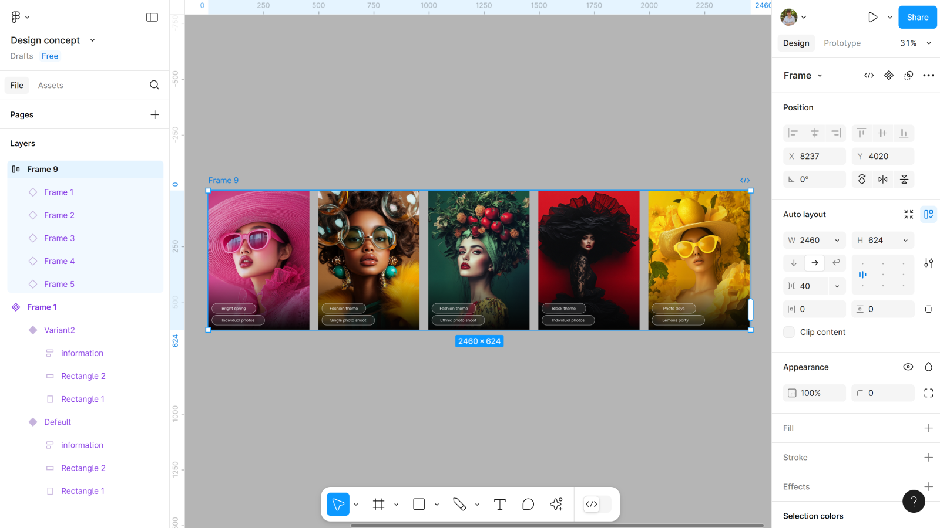
Task: Switch to the Assets tab
Action: coord(51,85)
